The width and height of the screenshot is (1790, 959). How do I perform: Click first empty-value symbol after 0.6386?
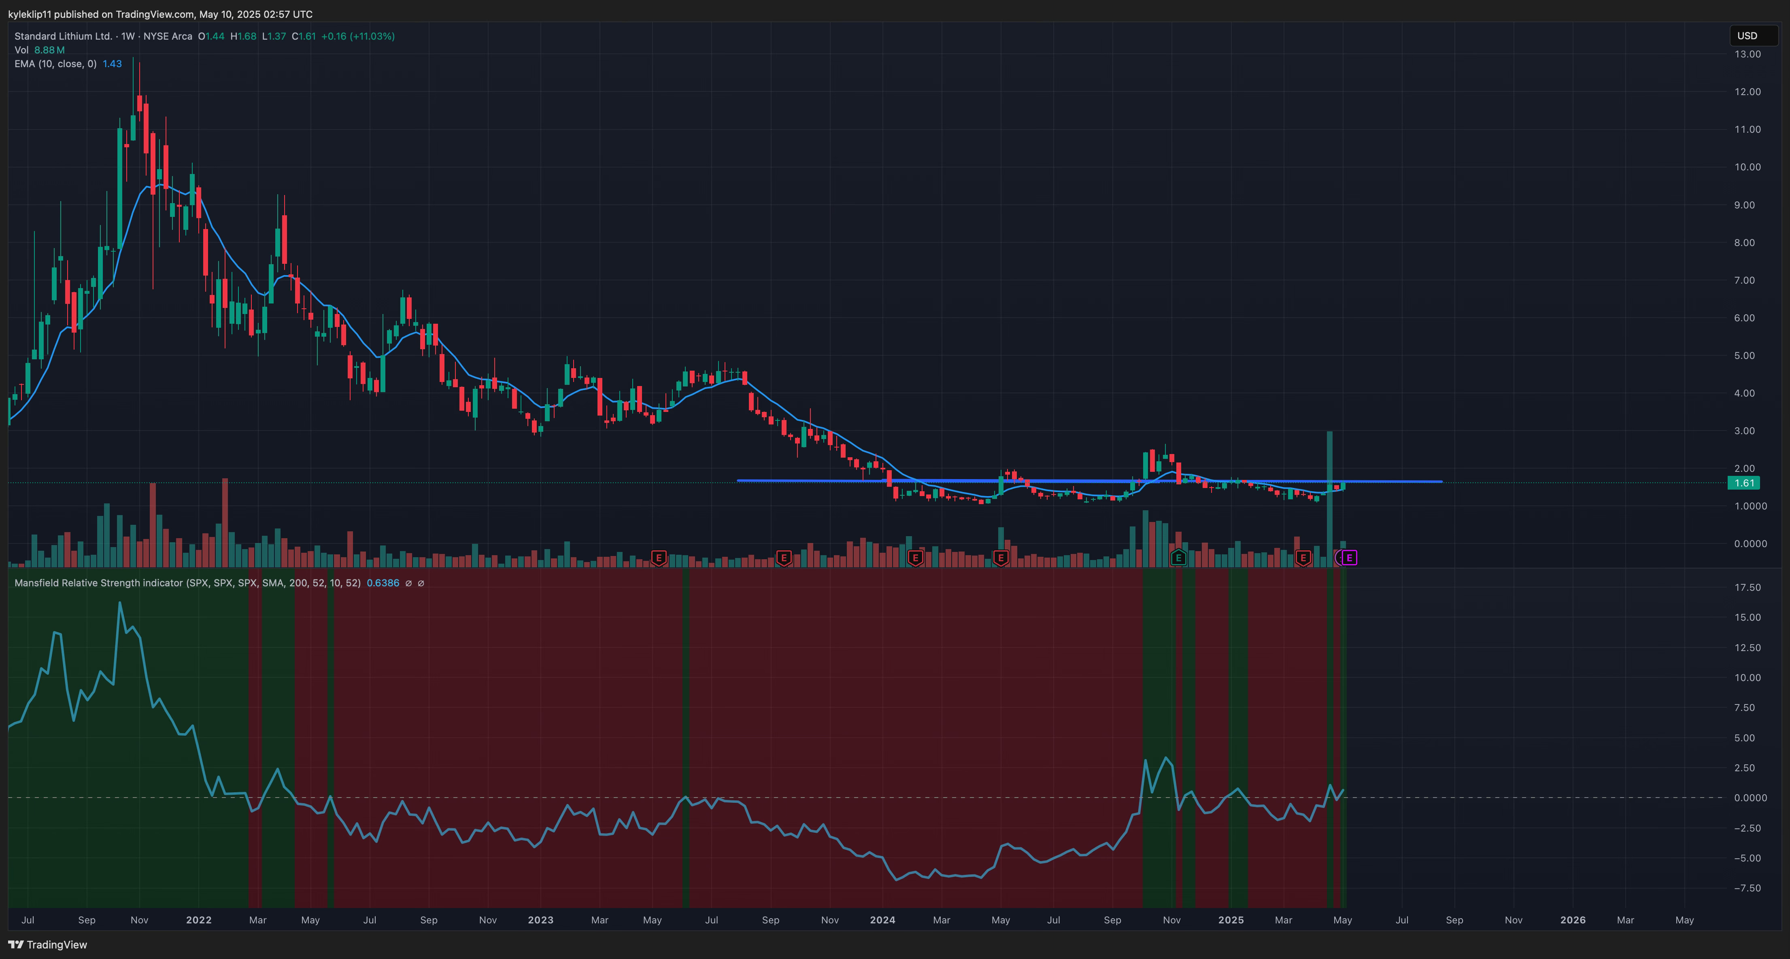point(408,583)
